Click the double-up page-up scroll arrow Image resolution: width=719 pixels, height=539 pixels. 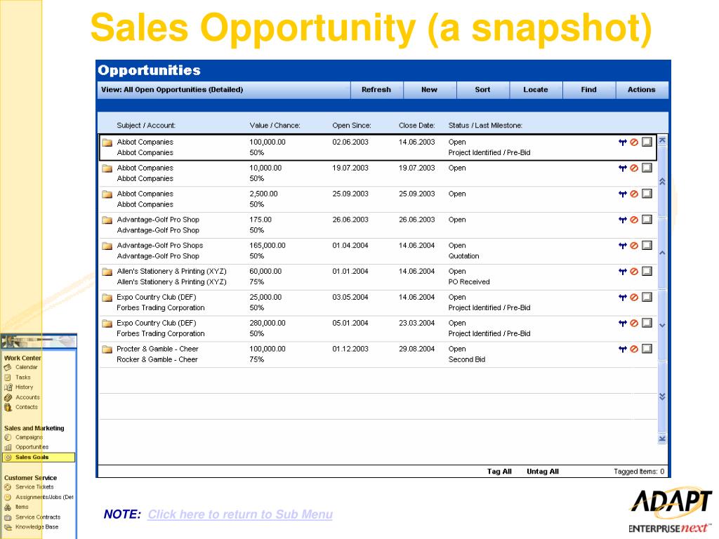[x=662, y=182]
